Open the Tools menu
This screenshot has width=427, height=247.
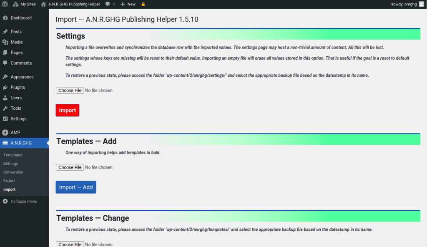(24, 108)
